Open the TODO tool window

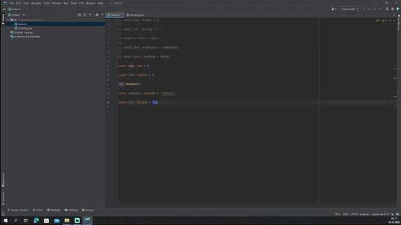tap(38, 210)
